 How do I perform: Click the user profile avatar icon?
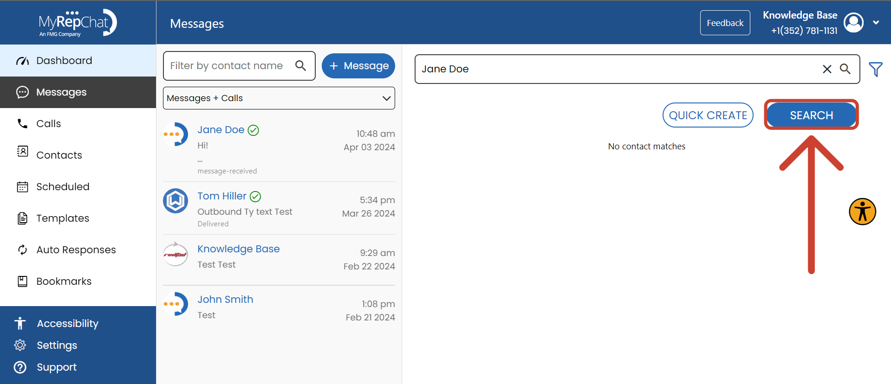853,23
